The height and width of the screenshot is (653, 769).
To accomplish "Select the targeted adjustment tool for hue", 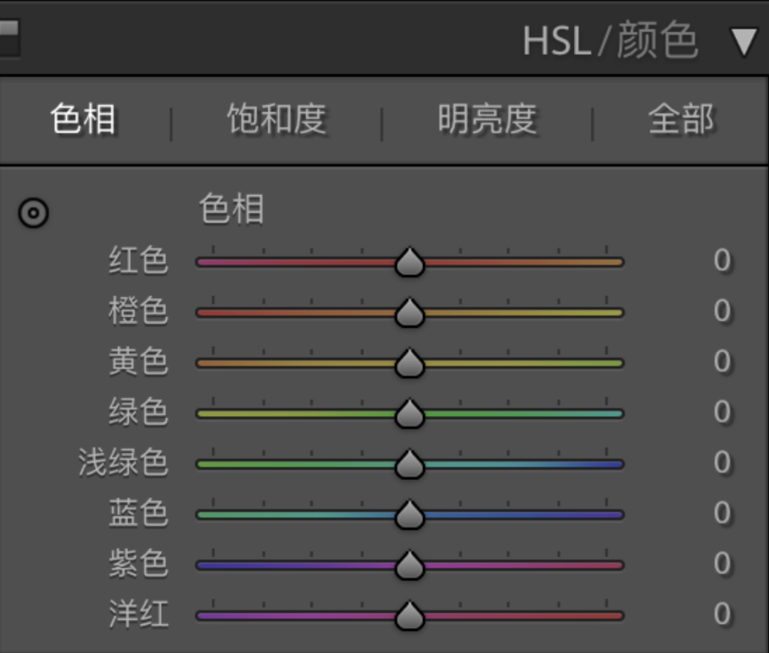I will (33, 213).
